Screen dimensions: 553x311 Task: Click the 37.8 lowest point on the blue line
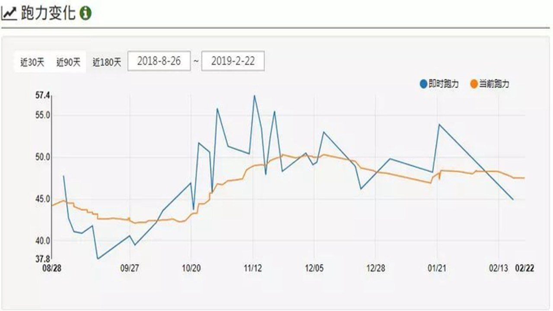click(98, 259)
